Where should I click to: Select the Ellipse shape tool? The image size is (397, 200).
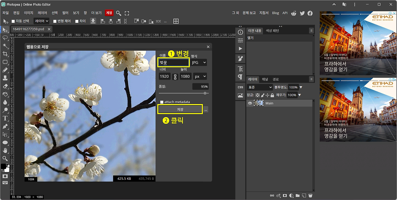click(x=5, y=143)
